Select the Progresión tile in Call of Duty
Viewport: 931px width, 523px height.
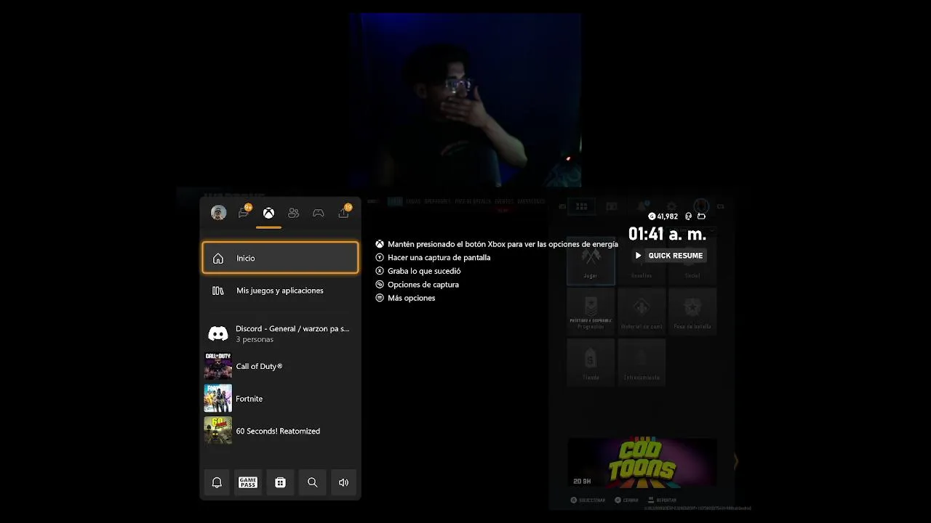(591, 311)
